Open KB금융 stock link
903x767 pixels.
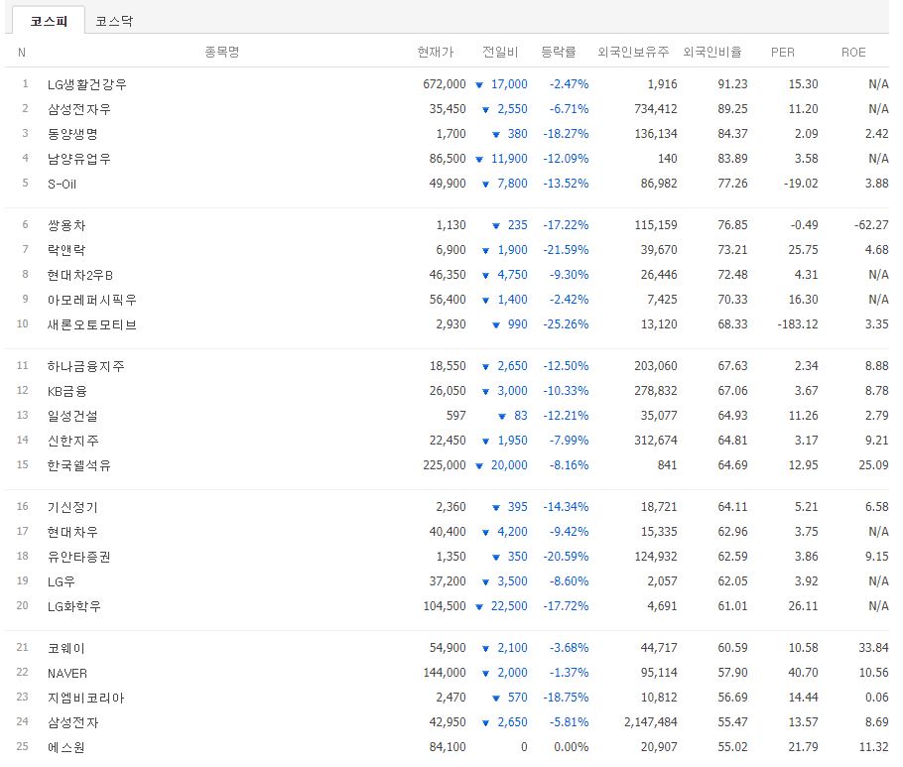pos(67,391)
